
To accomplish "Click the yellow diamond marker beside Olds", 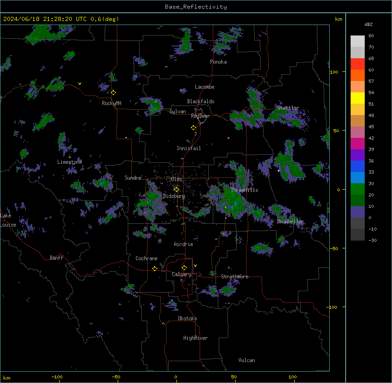I will pyautogui.click(x=176, y=189).
